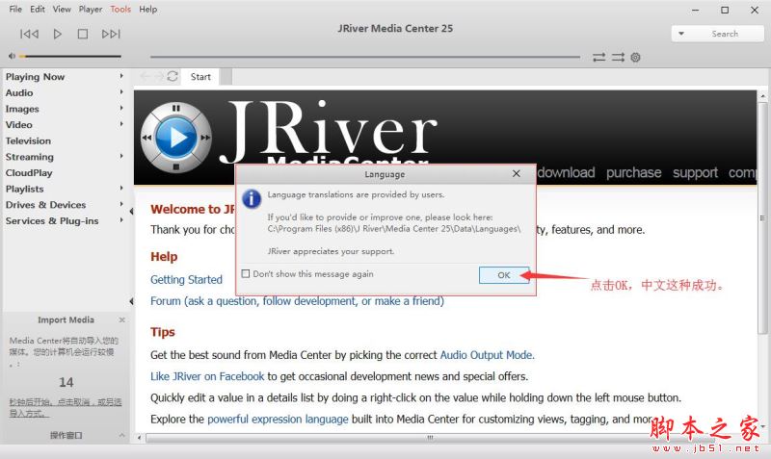Adjust the volume slider
This screenshot has height=459, width=771.
point(71,57)
